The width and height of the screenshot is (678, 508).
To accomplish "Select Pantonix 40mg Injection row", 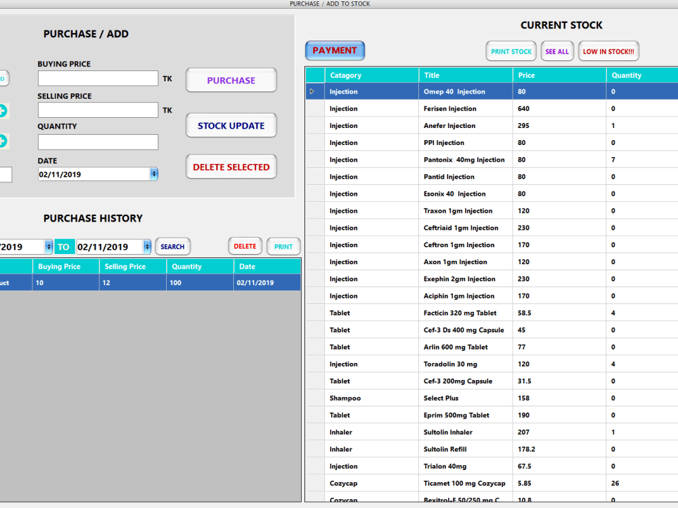I will point(492,160).
